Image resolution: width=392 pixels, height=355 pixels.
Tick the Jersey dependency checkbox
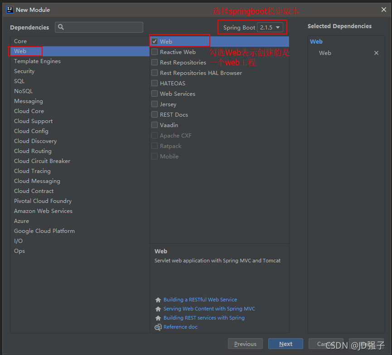[155, 104]
